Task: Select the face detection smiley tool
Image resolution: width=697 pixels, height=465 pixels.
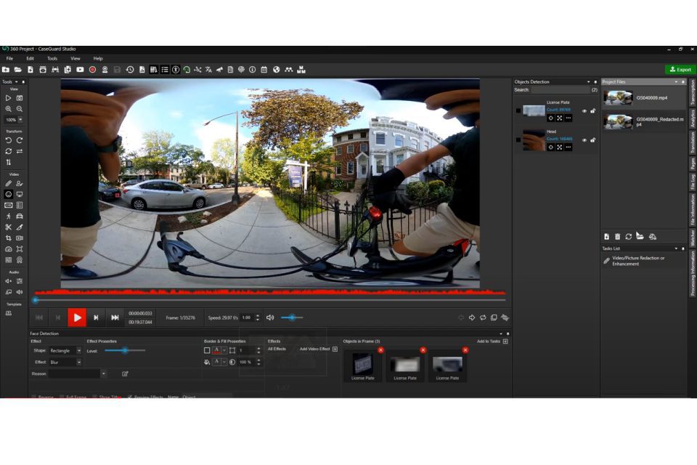Action: [9, 195]
